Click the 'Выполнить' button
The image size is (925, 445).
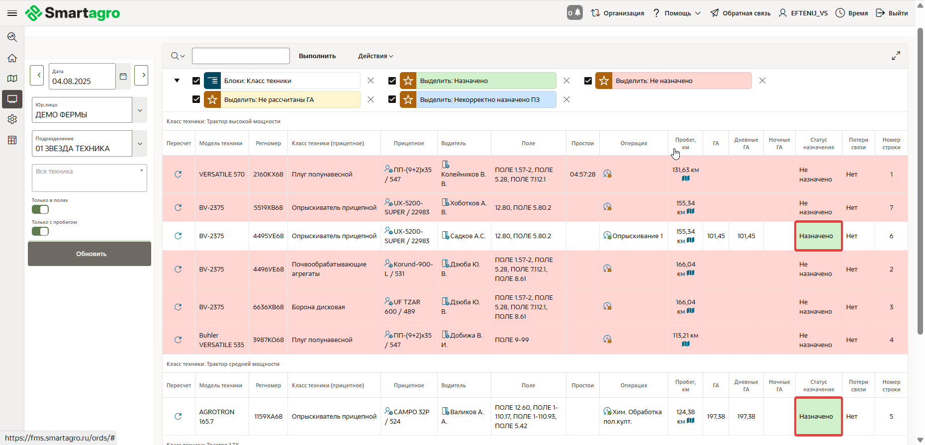[317, 56]
